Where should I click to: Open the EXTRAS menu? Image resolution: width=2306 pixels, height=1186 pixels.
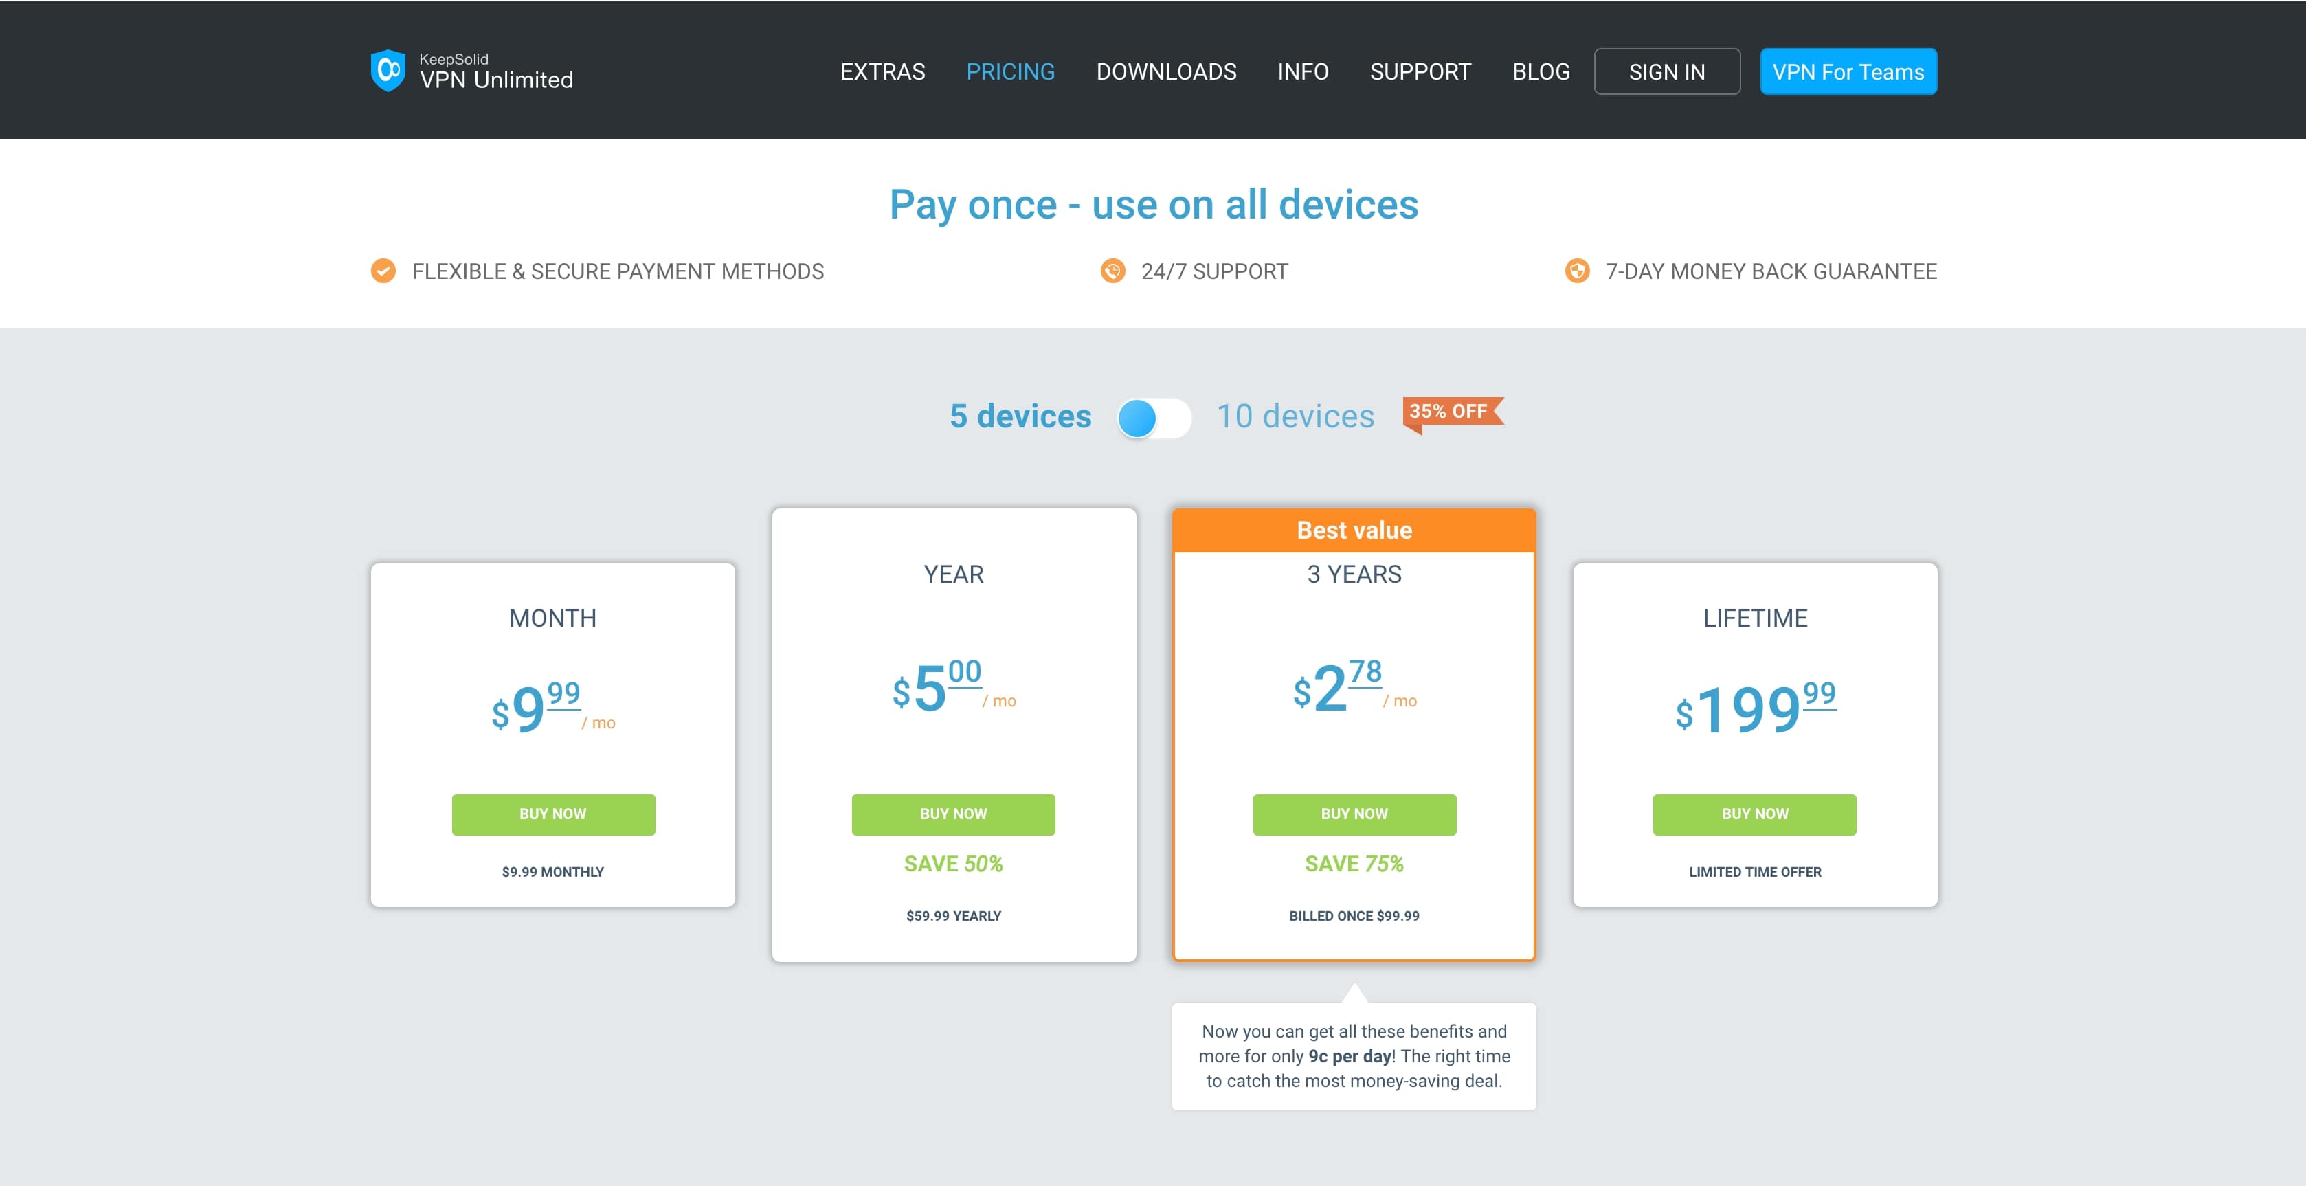pos(882,71)
